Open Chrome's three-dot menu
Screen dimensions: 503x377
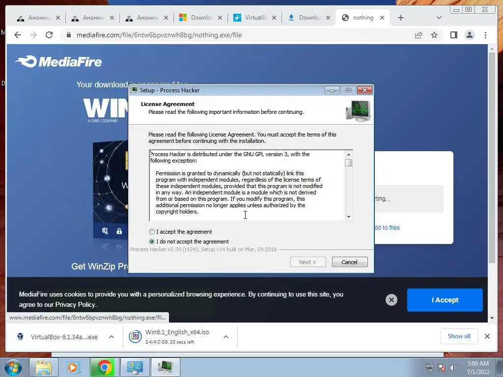[x=485, y=35]
